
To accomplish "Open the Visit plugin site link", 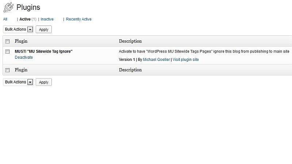I will pos(185,59).
